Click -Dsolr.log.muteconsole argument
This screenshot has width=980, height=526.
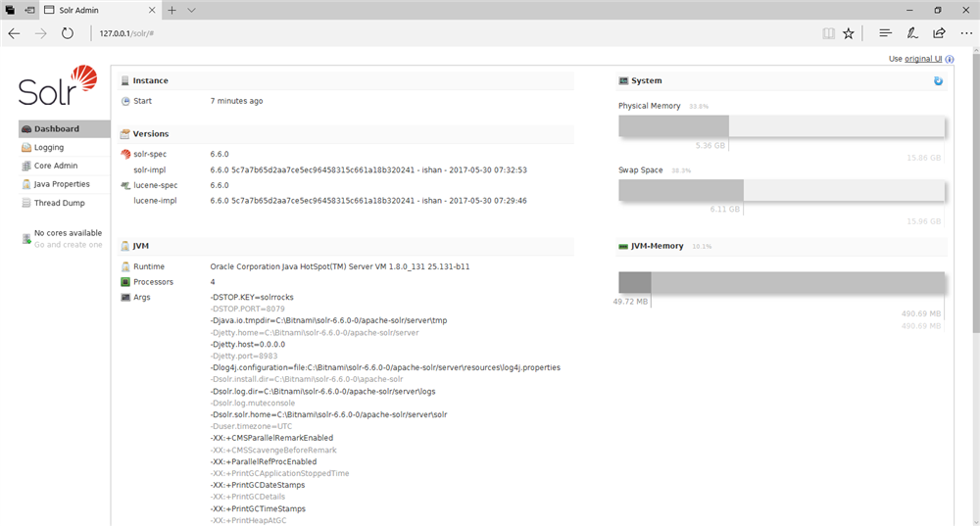pos(253,403)
